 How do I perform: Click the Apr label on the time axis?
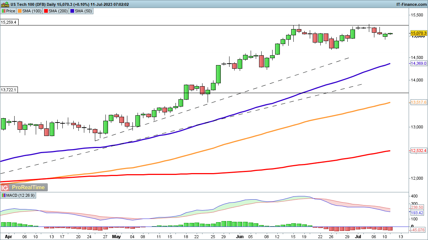coord(8,236)
